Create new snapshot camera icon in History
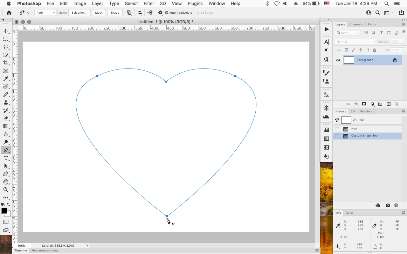Screen dimensions: 407x254 coord(388,205)
